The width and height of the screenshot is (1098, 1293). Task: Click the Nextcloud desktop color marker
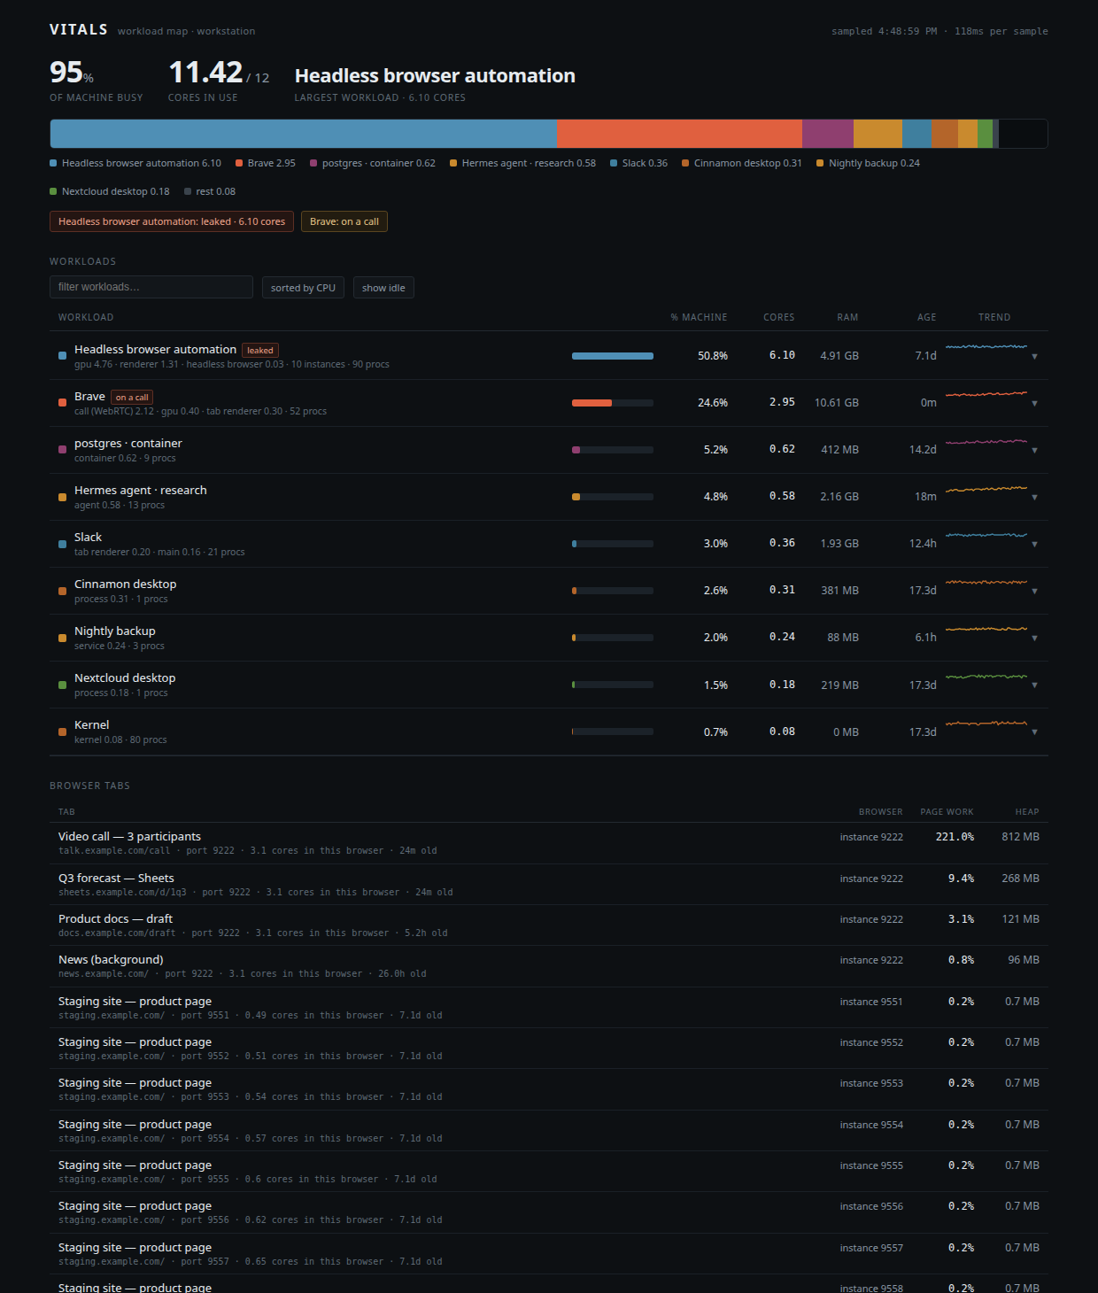[62, 685]
